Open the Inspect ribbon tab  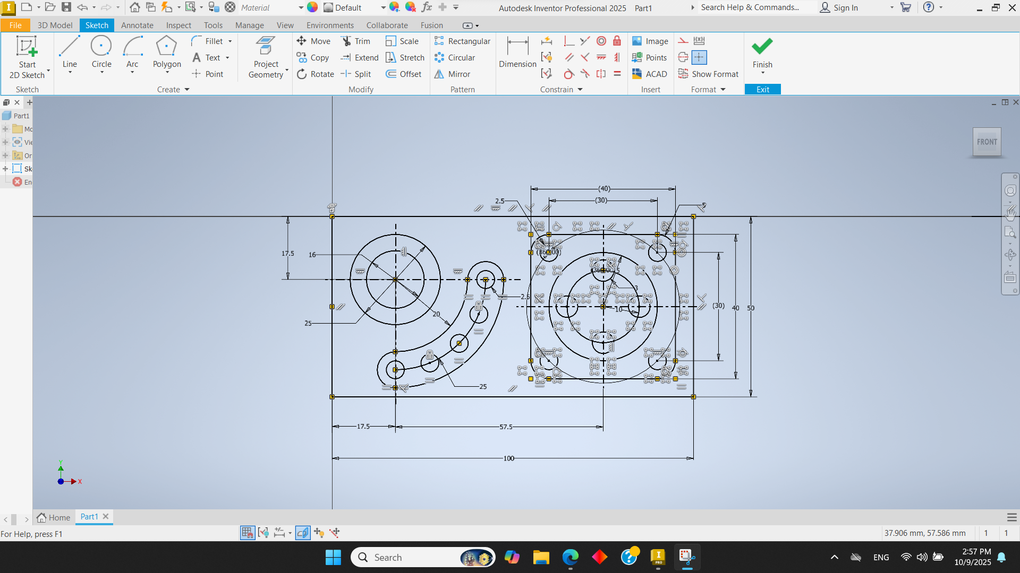tap(178, 25)
